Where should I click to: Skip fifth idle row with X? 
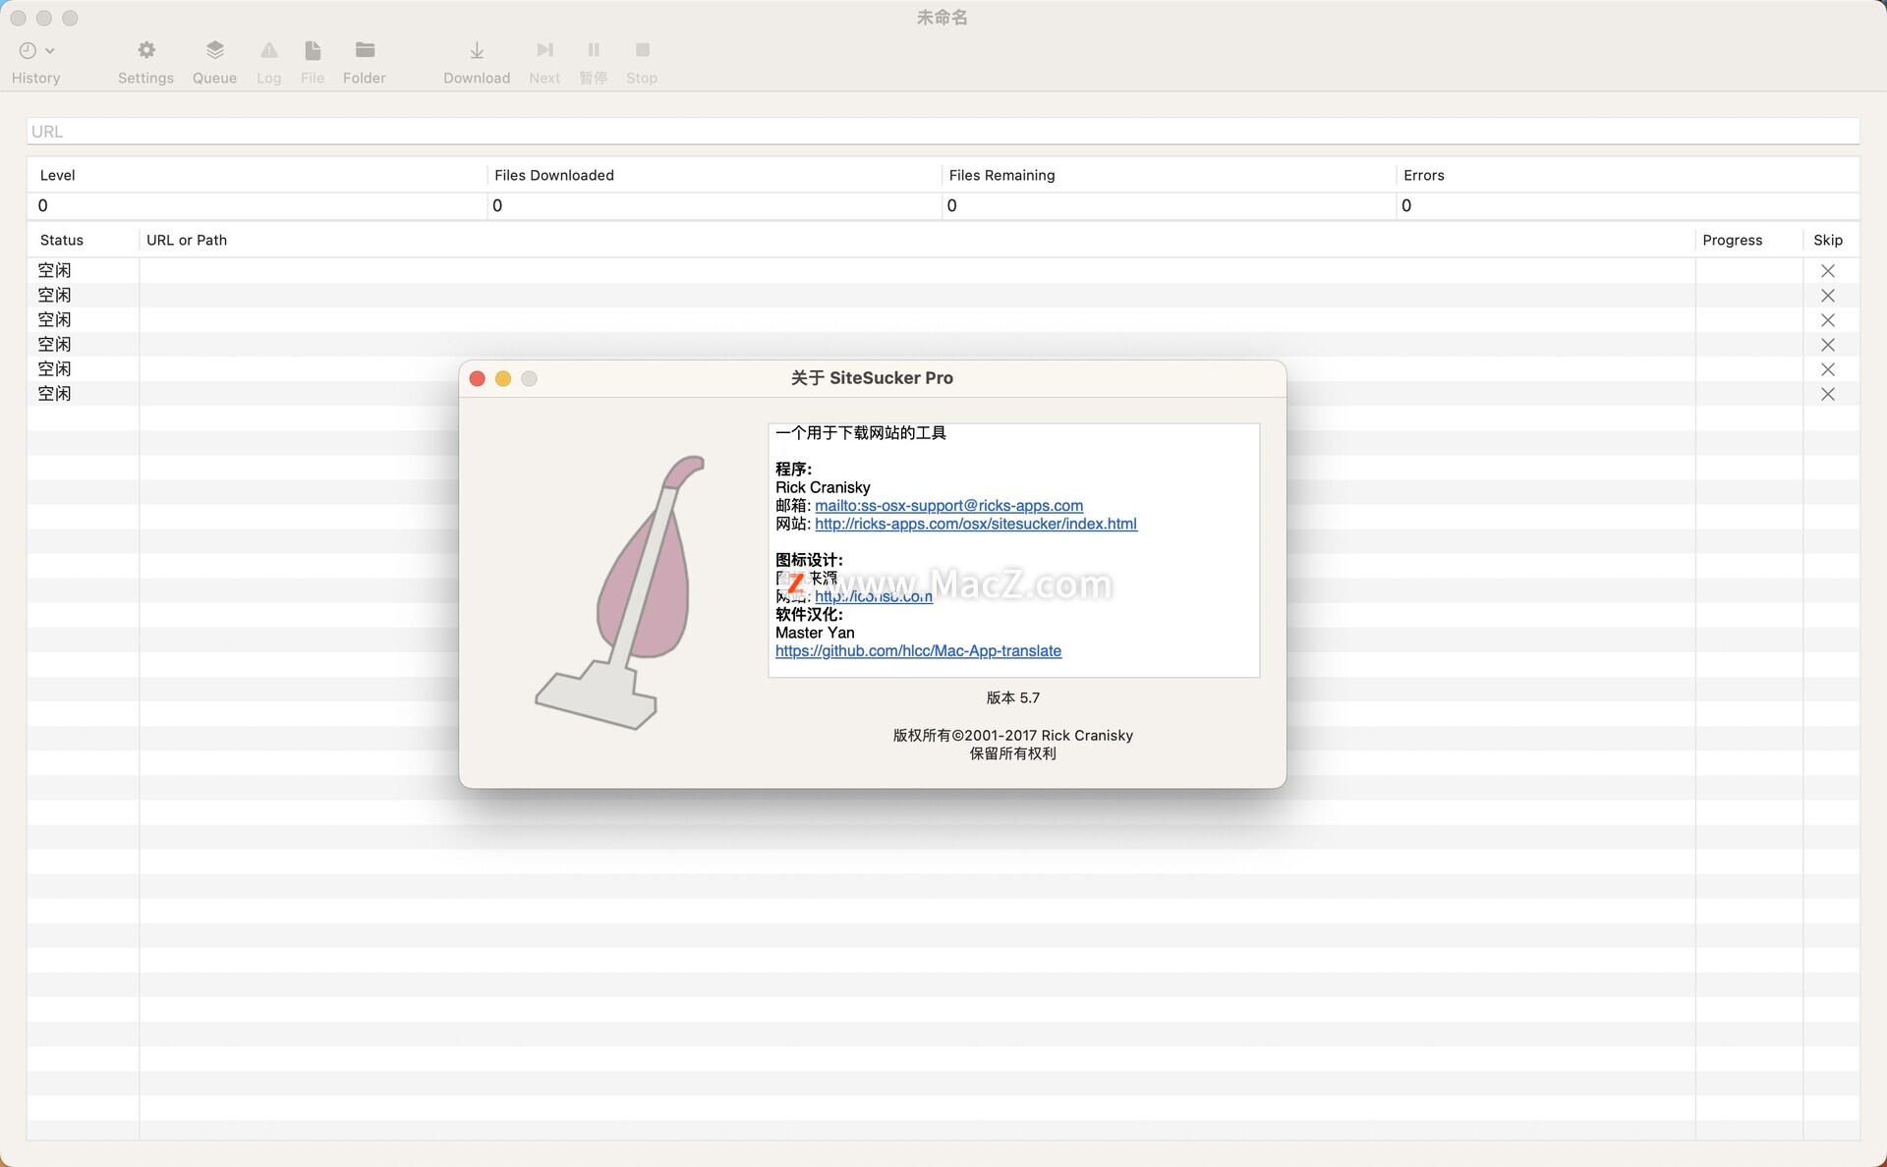[1828, 369]
